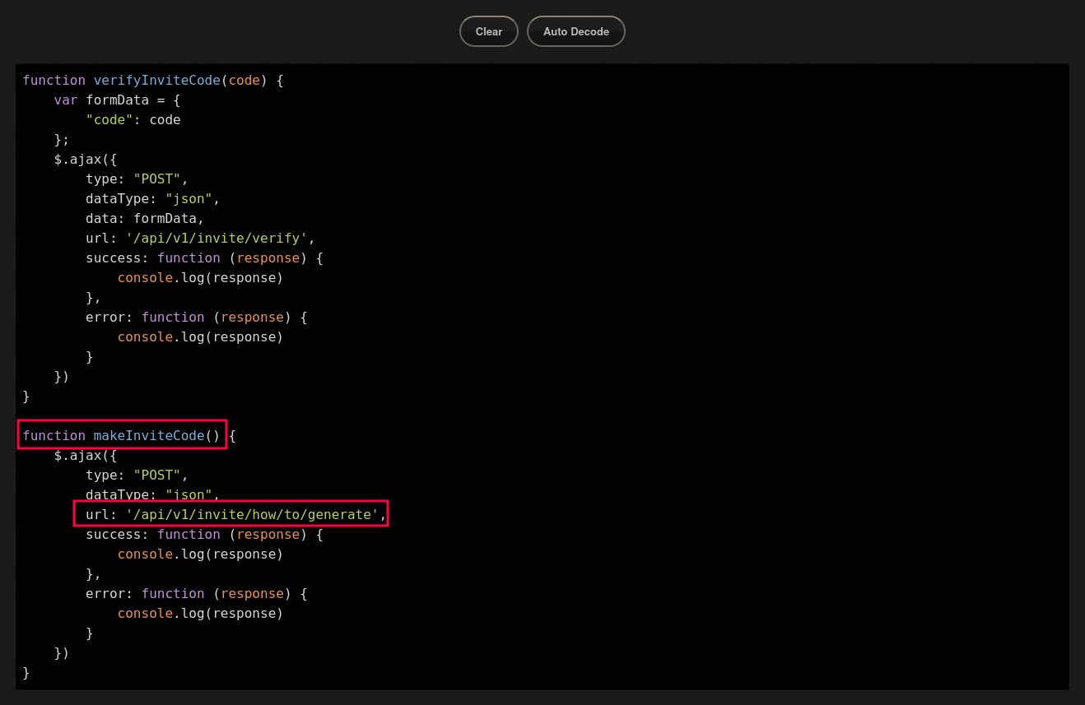Click the "code": code key line
This screenshot has width=1085, height=705.
133,119
